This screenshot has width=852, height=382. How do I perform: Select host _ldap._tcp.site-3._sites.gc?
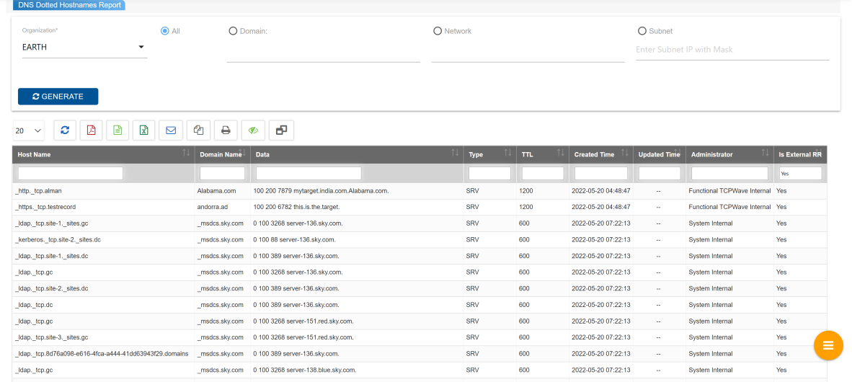click(x=52, y=337)
